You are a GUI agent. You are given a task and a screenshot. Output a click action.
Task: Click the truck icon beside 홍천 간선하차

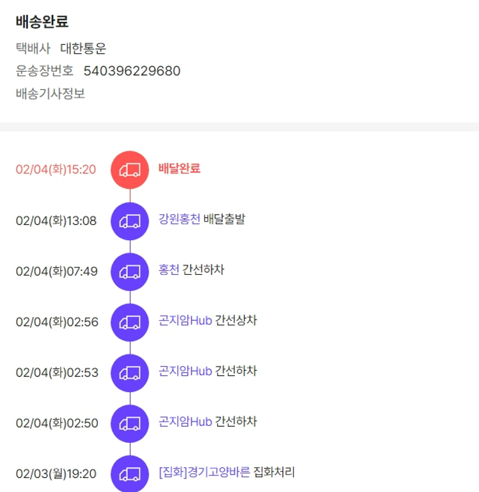pyautogui.click(x=130, y=272)
